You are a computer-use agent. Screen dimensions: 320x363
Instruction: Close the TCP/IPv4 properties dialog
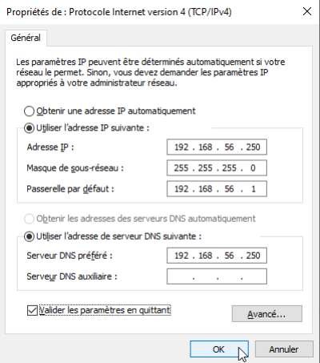[307, 11]
